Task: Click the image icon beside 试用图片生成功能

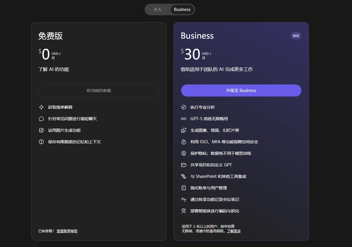Action: (x=42, y=130)
